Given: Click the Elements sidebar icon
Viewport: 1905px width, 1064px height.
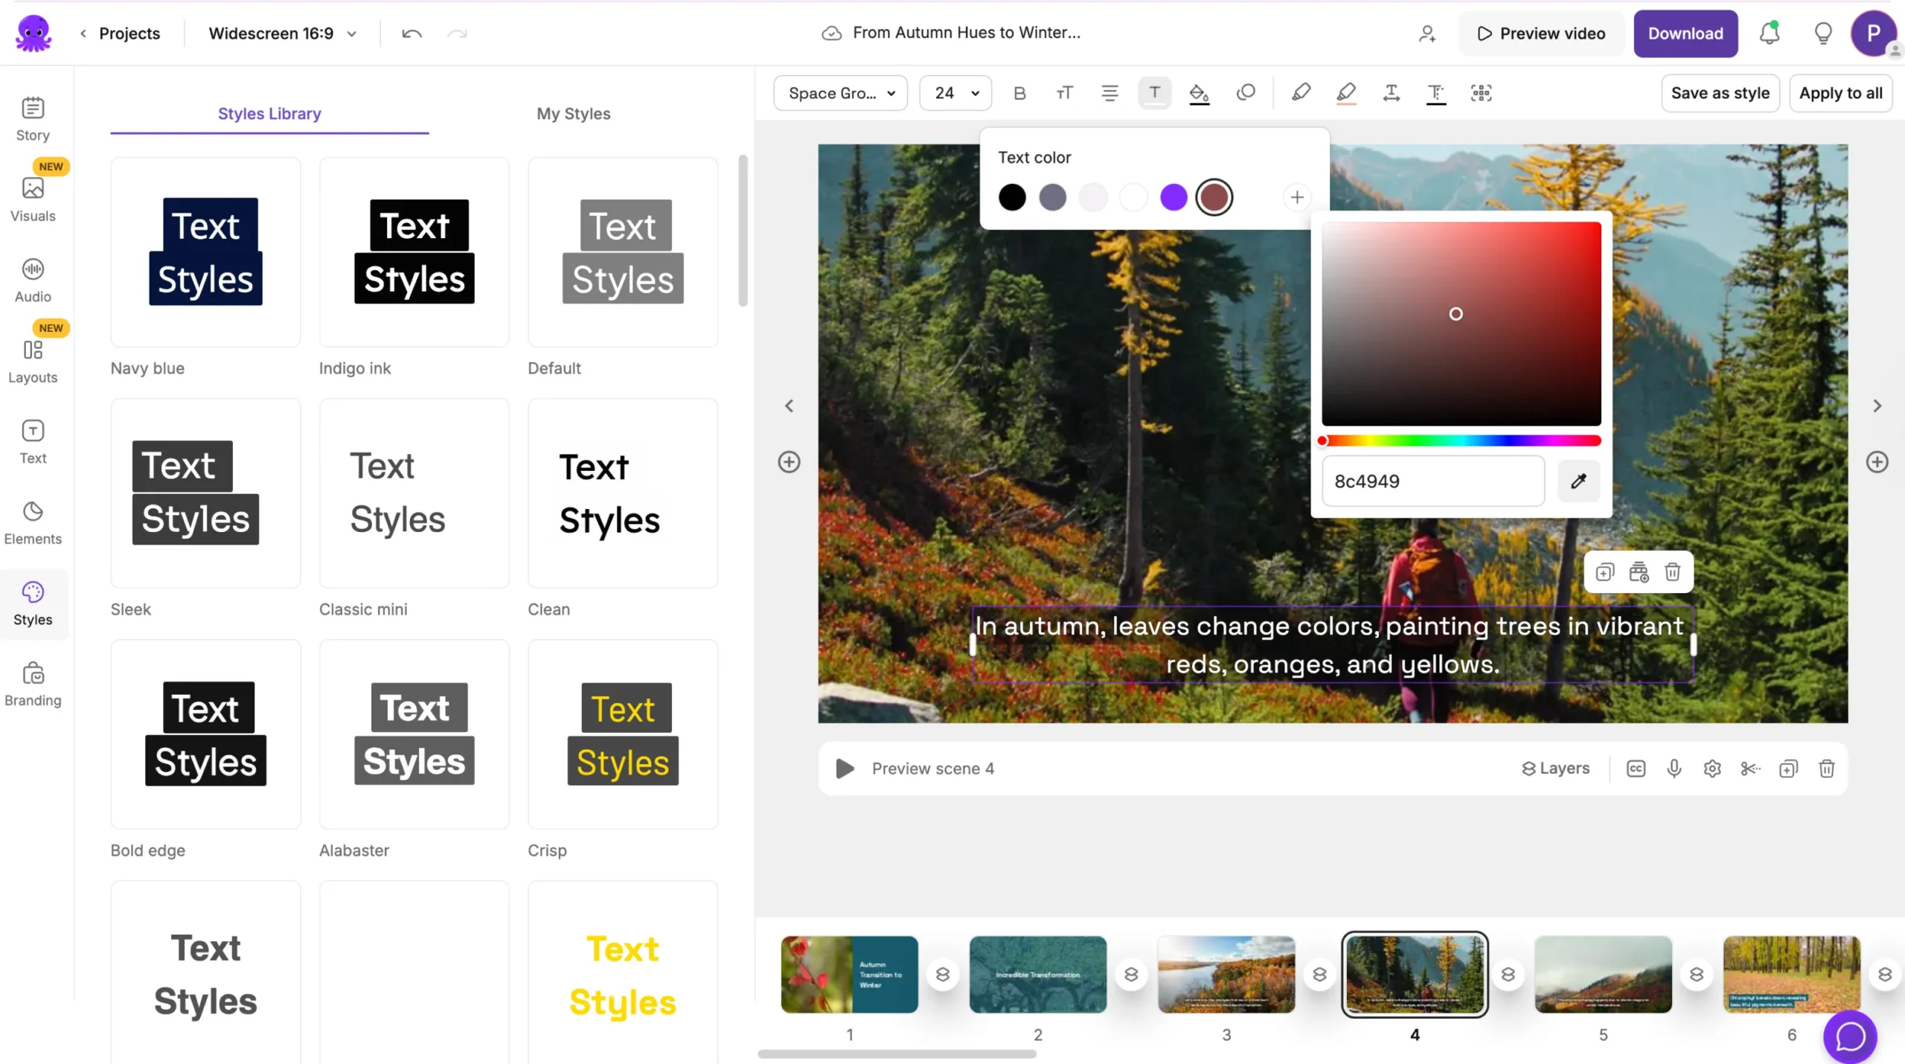Looking at the screenshot, I should [x=33, y=522].
